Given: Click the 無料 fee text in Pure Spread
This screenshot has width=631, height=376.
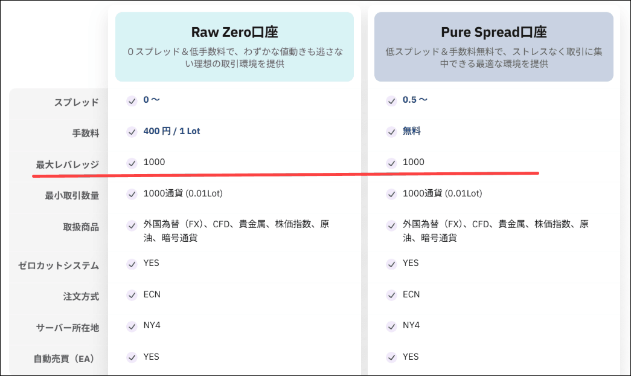Looking at the screenshot, I should (412, 131).
